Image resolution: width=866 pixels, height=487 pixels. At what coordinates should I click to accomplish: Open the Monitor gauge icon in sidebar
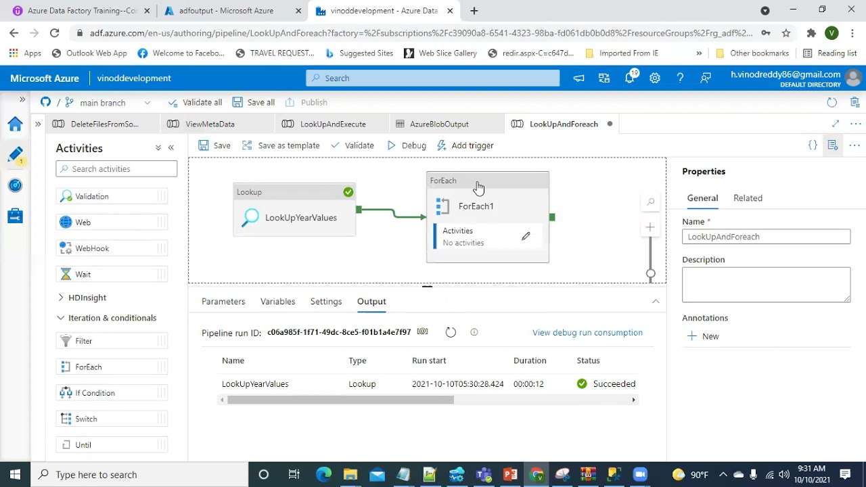click(15, 185)
